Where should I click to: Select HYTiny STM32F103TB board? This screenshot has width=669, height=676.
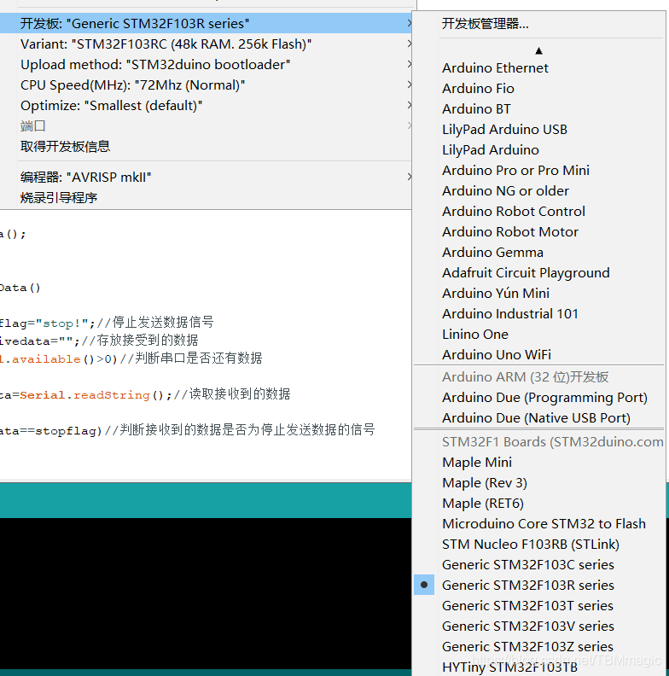(538, 667)
